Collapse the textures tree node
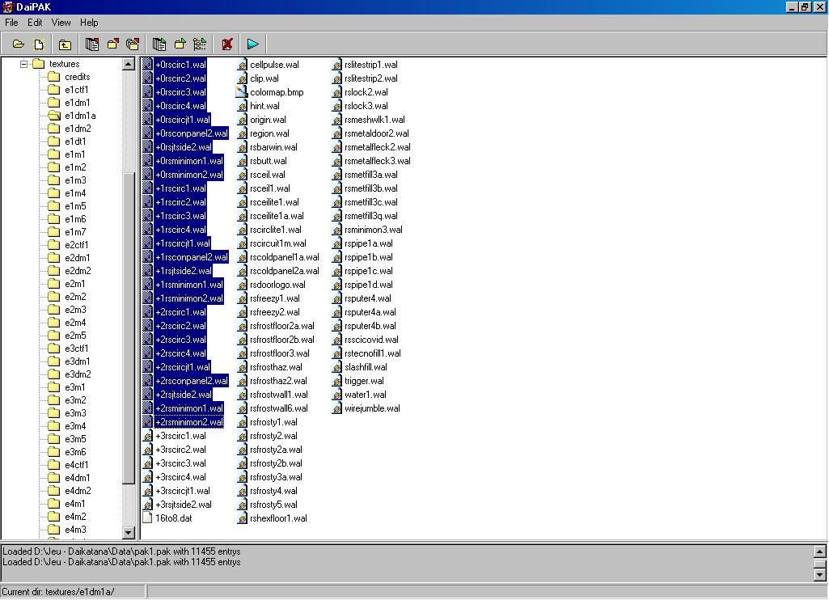Image resolution: width=829 pixels, height=600 pixels. [23, 64]
